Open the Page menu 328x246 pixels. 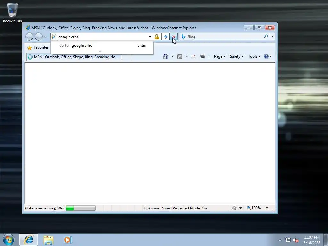click(x=220, y=56)
